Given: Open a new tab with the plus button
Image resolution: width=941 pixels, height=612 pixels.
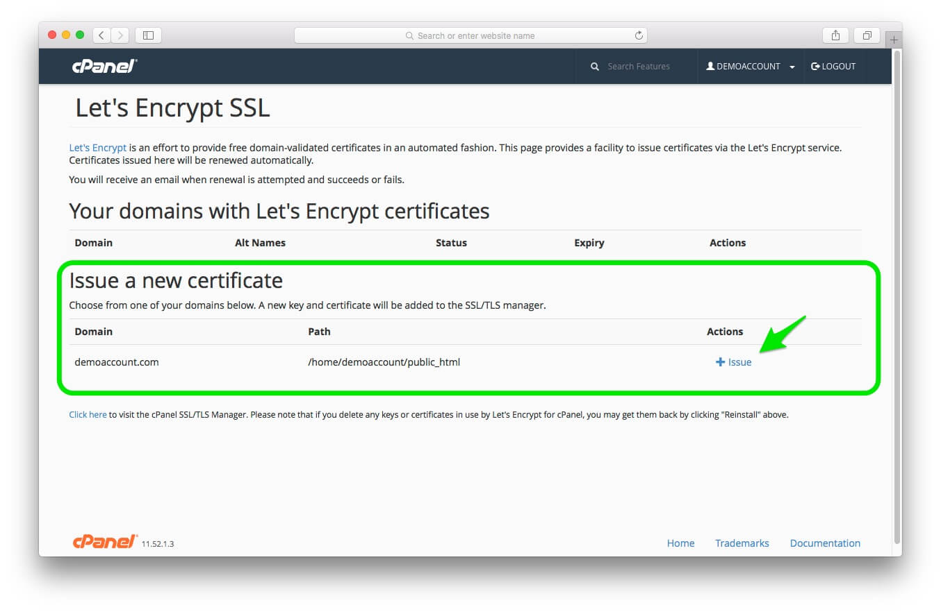Looking at the screenshot, I should 894,40.
